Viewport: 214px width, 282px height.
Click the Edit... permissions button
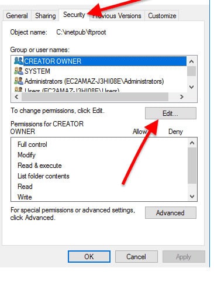(x=171, y=113)
